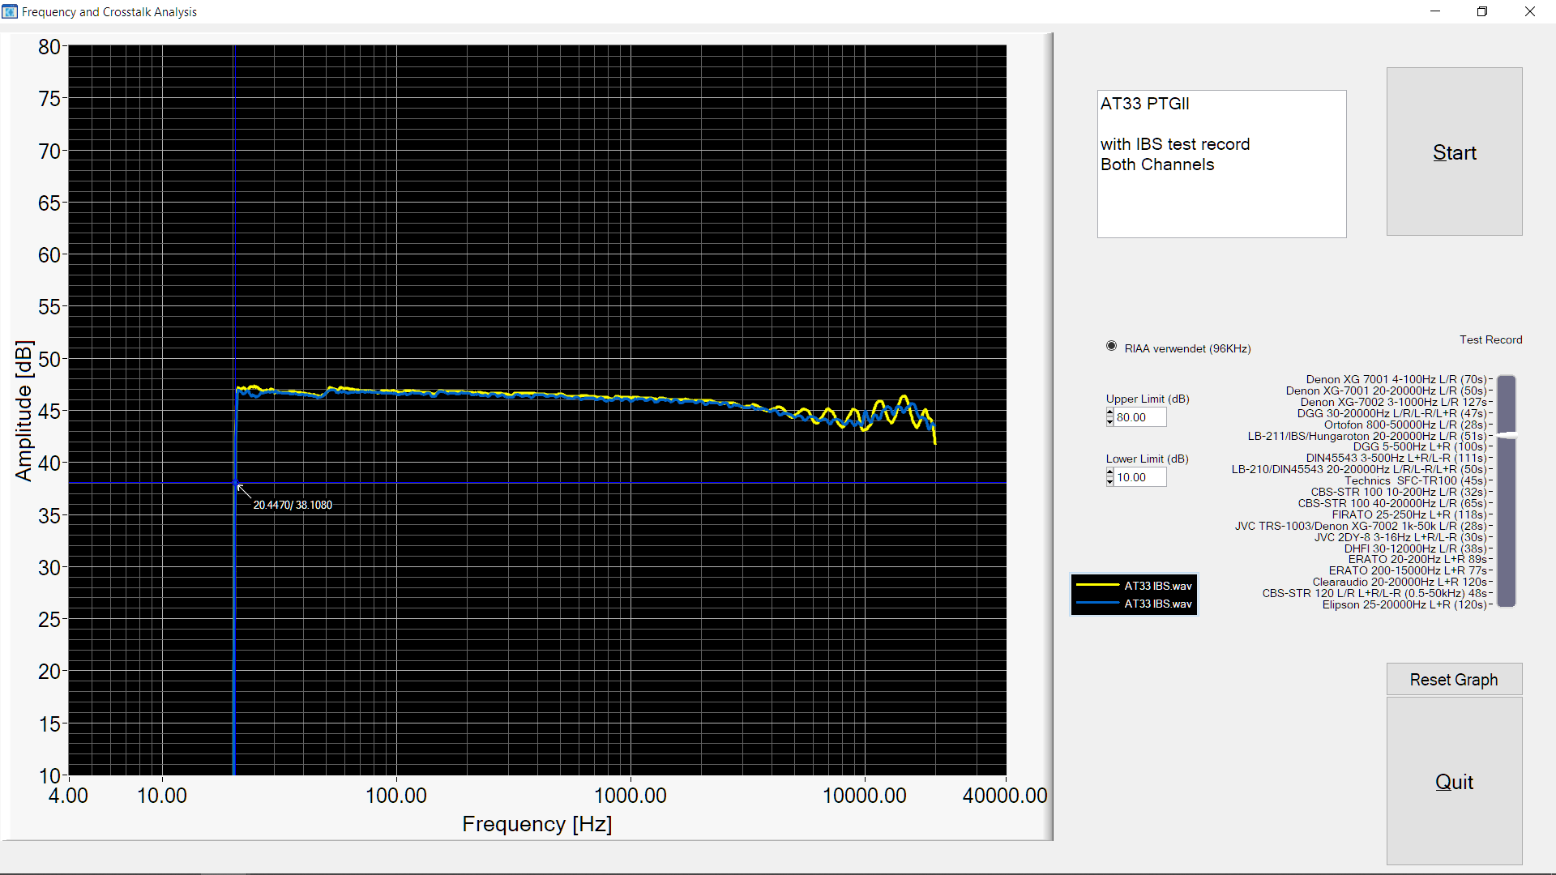Click the Reset Graph button
Image resolution: width=1556 pixels, height=875 pixels.
pos(1454,679)
